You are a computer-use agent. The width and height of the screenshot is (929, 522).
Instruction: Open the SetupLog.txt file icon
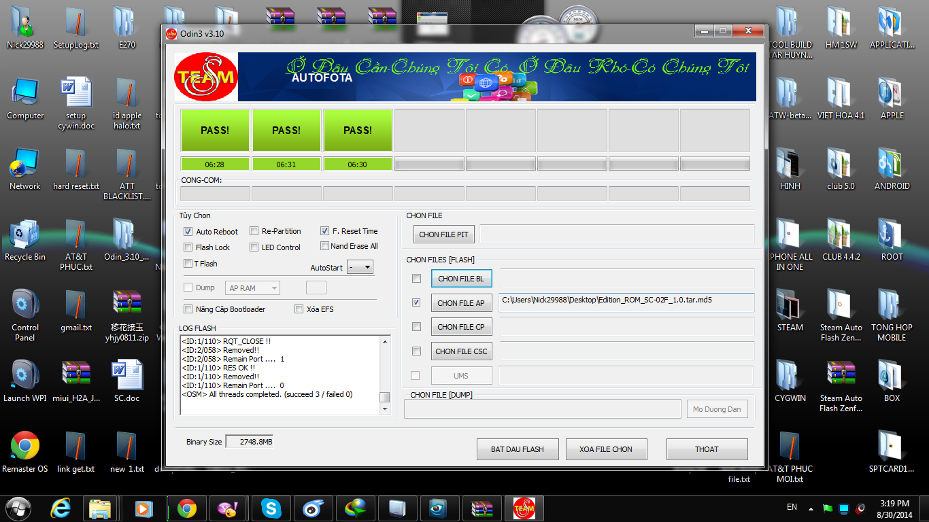pos(76,27)
